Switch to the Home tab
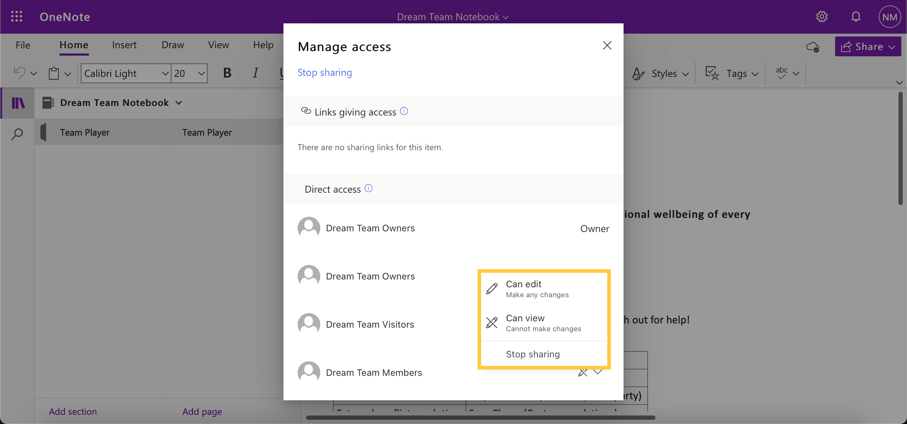907x424 pixels. point(74,45)
